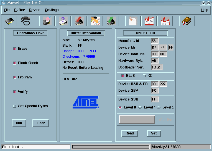The width and height of the screenshot is (212, 151).
Task: Disable the Blank Check option
Action: pyautogui.click(x=15, y=63)
